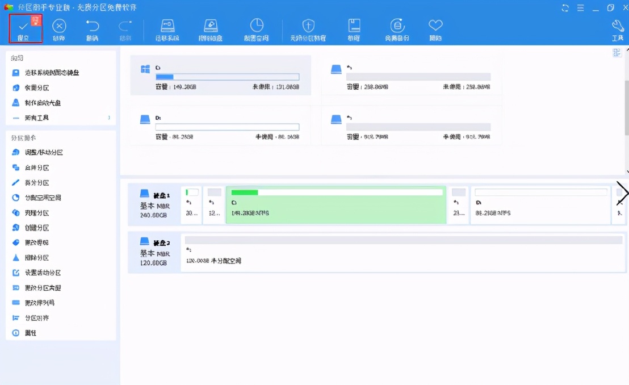Select the unnamed * partition card beside D:
Screen dimensions: 629x385
pyautogui.click(x=412, y=125)
